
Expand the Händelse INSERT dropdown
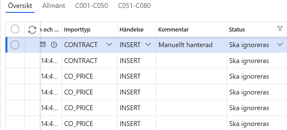148,45
